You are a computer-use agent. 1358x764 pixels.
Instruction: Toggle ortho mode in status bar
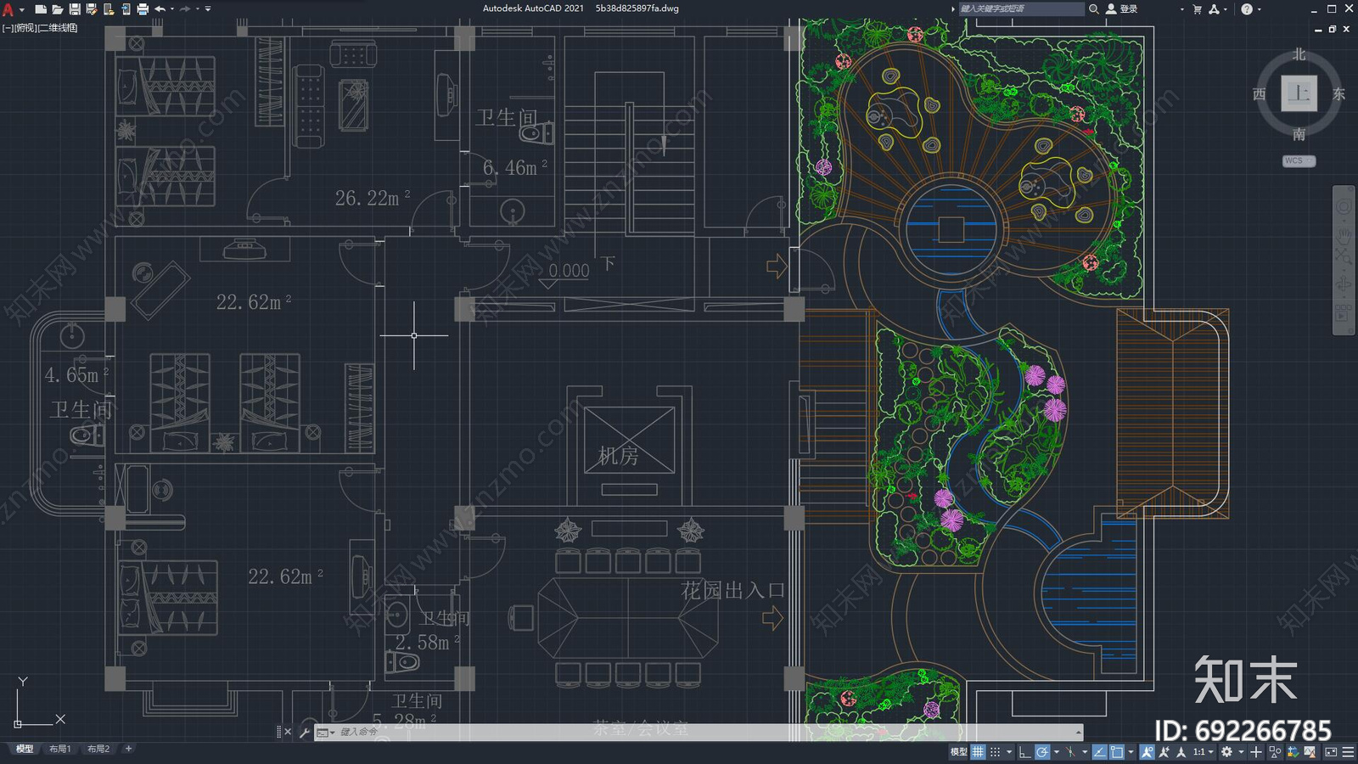click(1024, 751)
